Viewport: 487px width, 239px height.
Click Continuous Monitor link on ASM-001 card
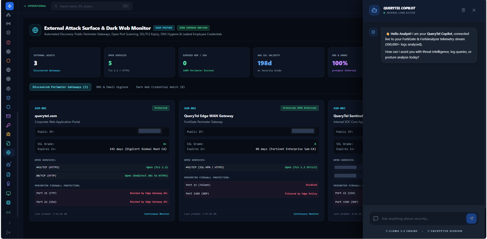[157, 214]
